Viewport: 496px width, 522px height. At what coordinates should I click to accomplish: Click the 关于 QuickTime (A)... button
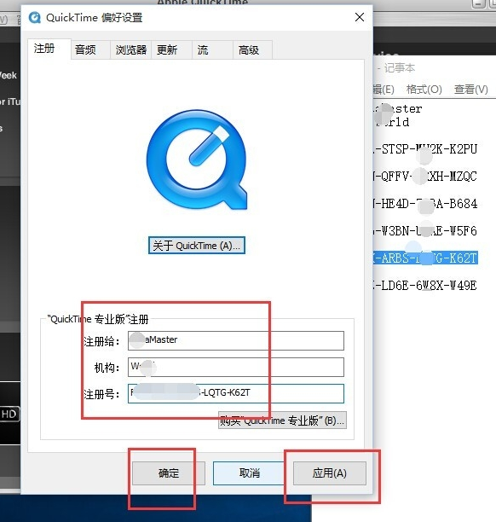(x=197, y=246)
